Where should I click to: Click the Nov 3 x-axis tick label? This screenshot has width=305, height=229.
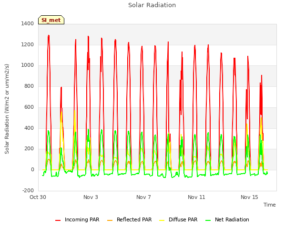91,197
